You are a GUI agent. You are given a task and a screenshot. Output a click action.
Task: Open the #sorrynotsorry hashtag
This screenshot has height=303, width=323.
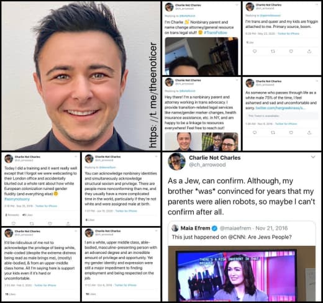17,199
